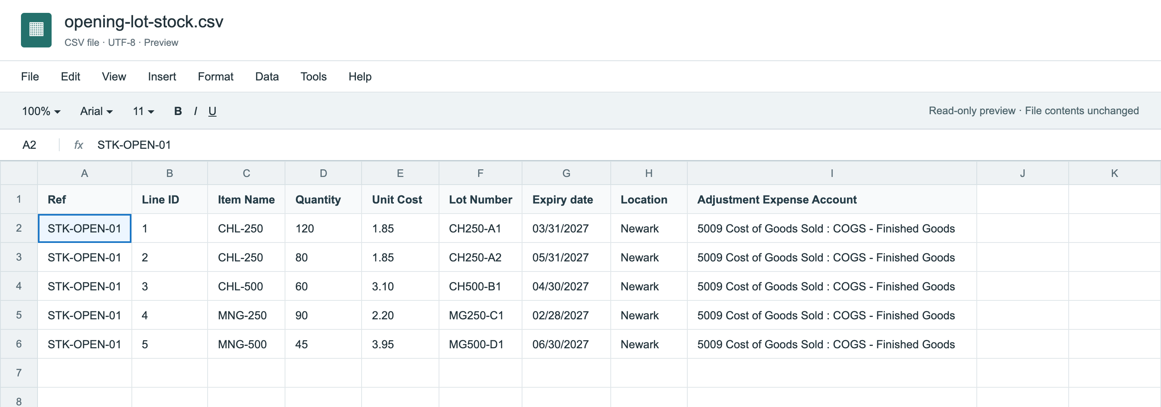
Task: Select expiry date cell 03/31/2027
Action: tap(566, 228)
